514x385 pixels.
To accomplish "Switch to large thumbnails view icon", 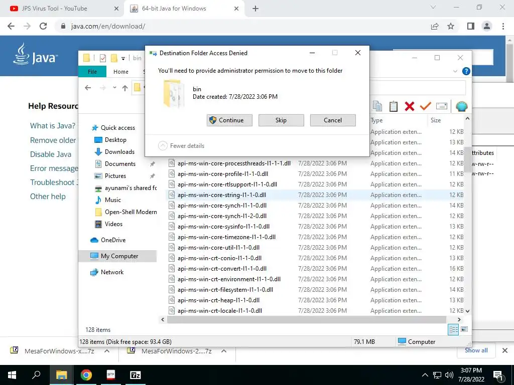I will point(464,329).
